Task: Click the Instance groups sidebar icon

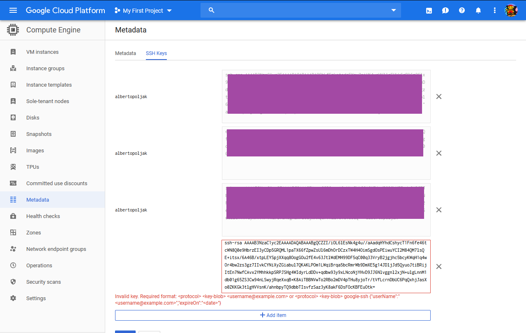Action: [13, 69]
